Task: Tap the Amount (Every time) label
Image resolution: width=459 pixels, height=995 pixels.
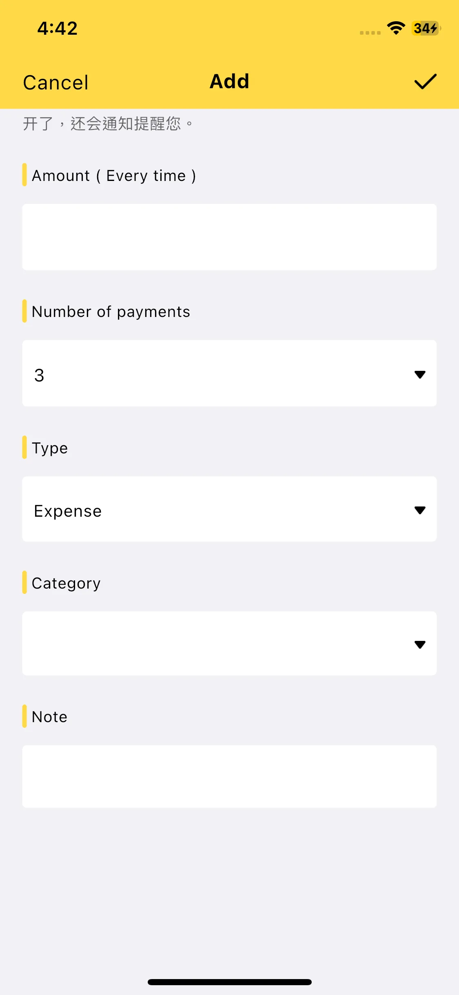Action: click(114, 176)
